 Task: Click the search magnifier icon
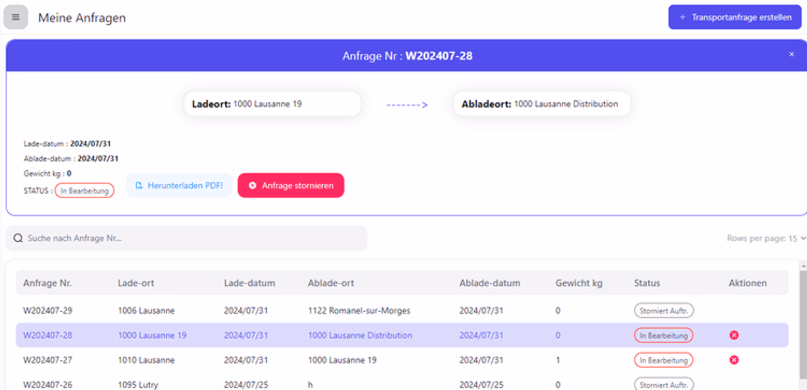18,238
